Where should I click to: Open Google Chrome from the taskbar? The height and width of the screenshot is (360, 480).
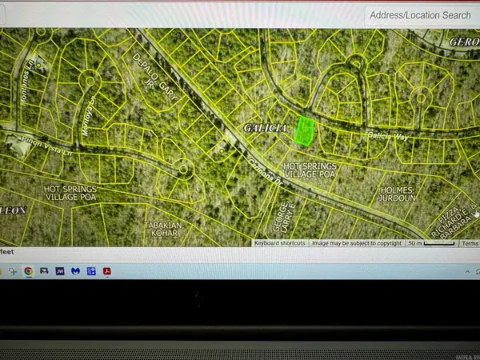click(28, 272)
